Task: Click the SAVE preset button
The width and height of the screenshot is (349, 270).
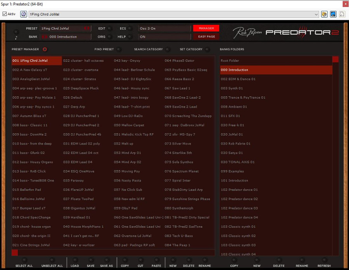Action: 91,260
